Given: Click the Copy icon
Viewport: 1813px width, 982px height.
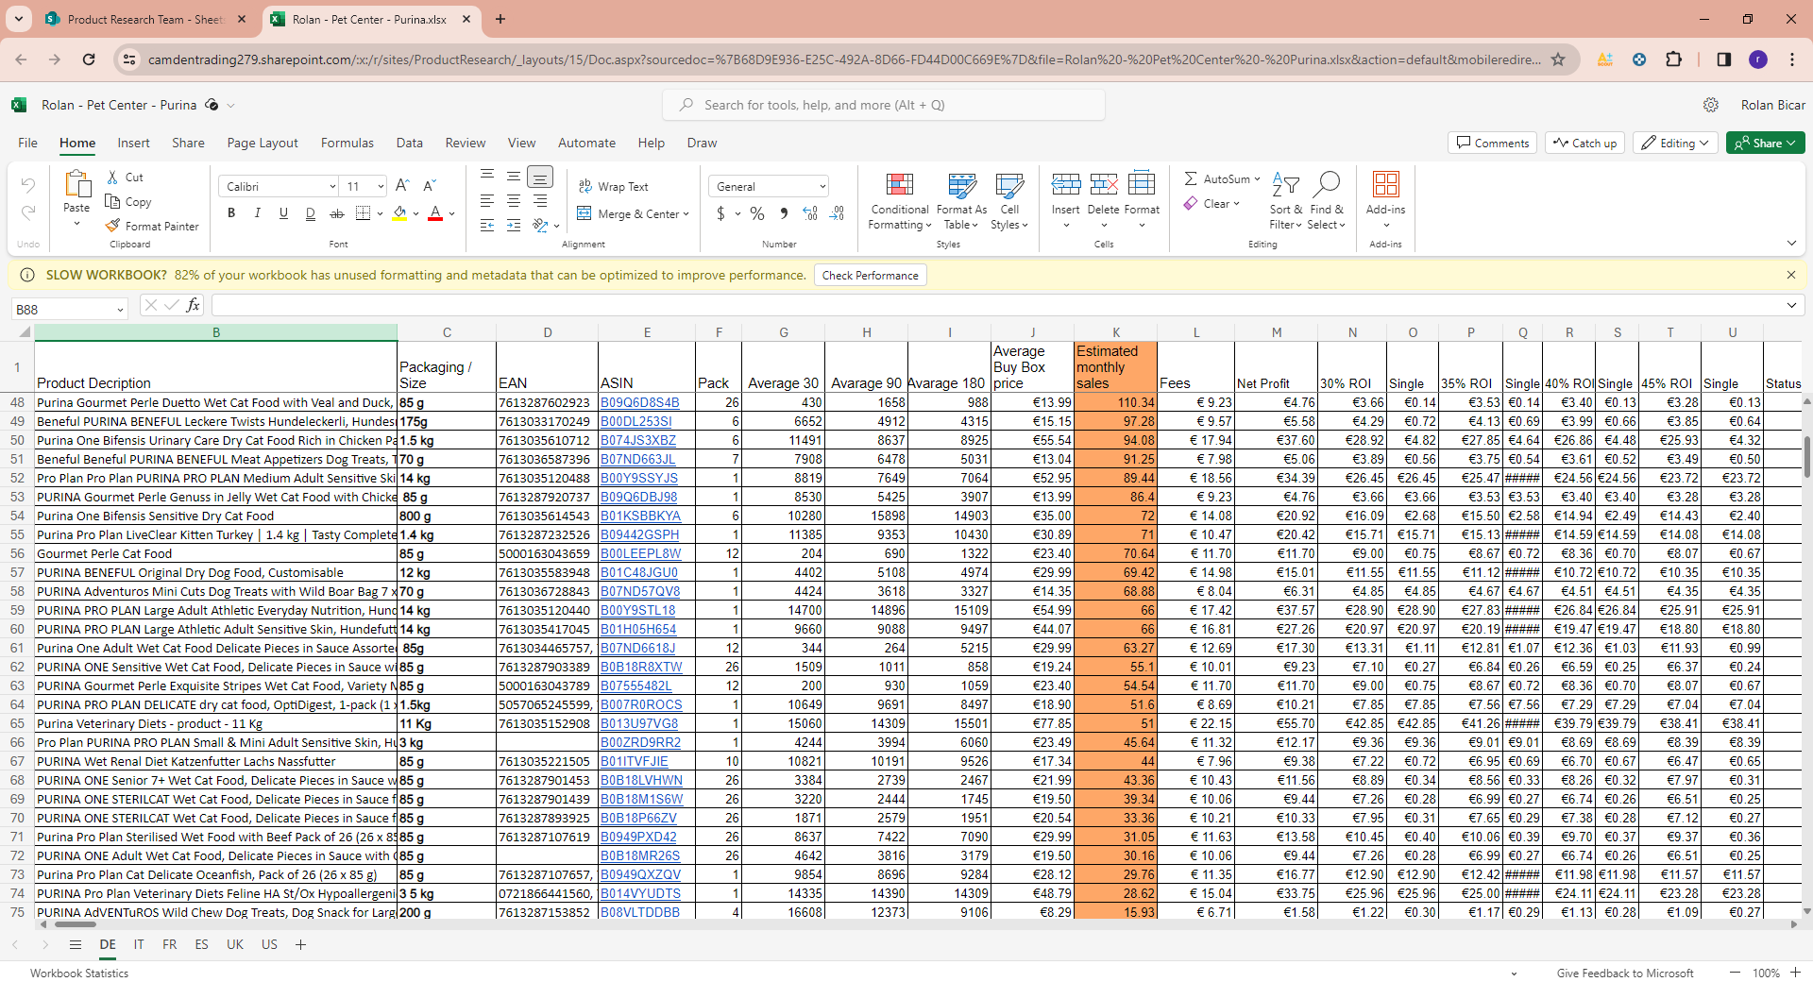Looking at the screenshot, I should coord(112,201).
